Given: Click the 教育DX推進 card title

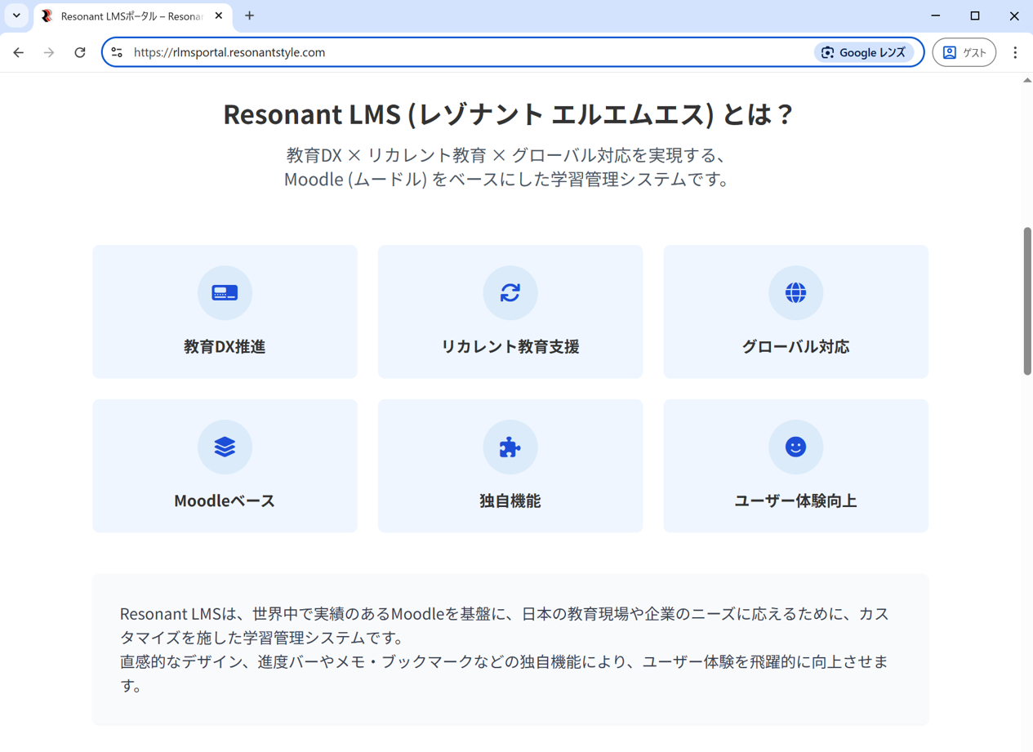Looking at the screenshot, I should coord(225,346).
